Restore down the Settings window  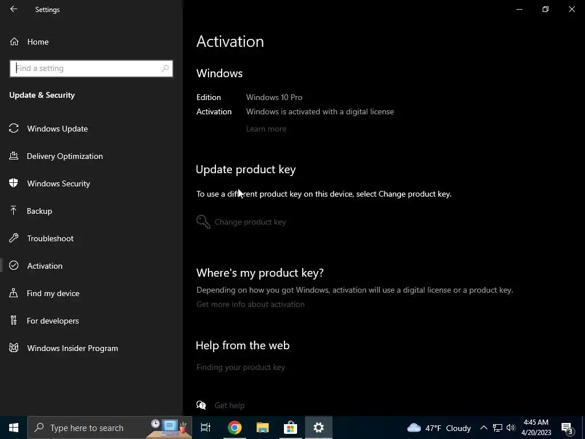point(546,9)
